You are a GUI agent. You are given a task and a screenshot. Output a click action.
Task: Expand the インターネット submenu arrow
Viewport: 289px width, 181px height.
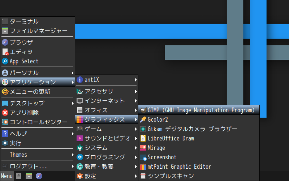(x=136, y=101)
